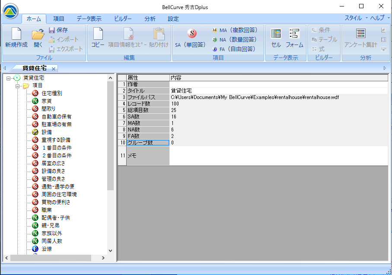This screenshot has width=392, height=275.
Task: Open a file with the 開く folder icon
Action: (x=38, y=38)
